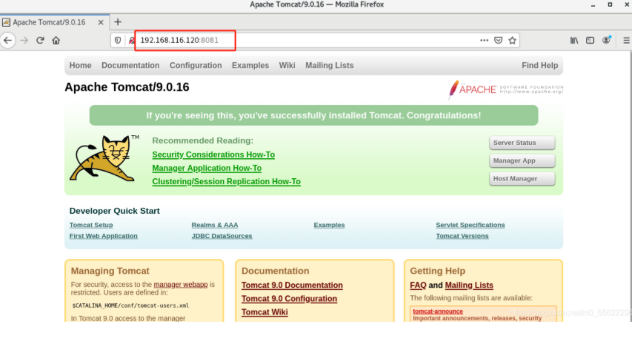
Task: Open Clustering/Session Replication How-To link
Action: click(x=226, y=181)
